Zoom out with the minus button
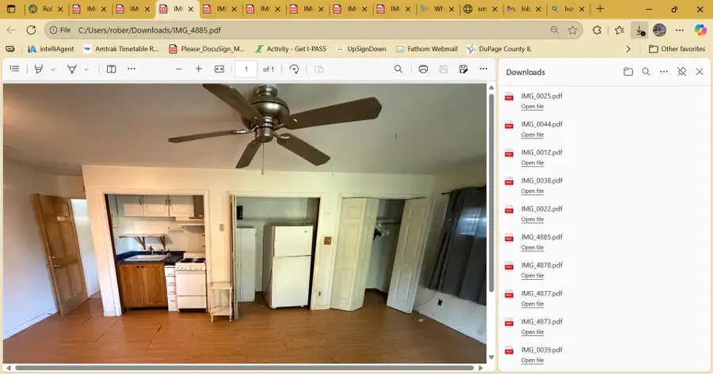 click(x=178, y=69)
